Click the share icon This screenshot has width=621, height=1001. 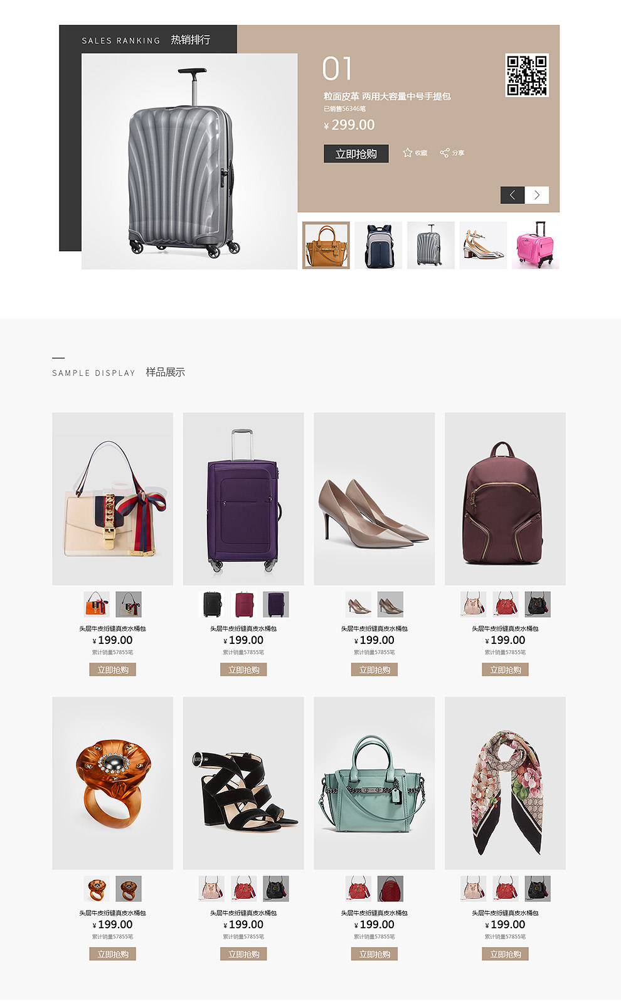coord(445,153)
